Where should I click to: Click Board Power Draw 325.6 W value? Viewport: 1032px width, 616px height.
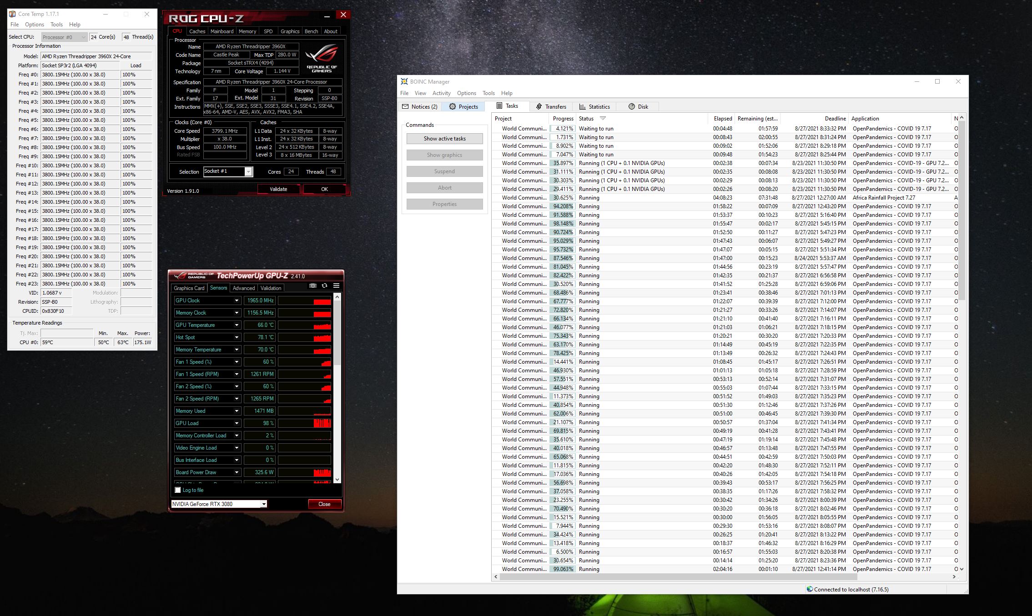[260, 472]
